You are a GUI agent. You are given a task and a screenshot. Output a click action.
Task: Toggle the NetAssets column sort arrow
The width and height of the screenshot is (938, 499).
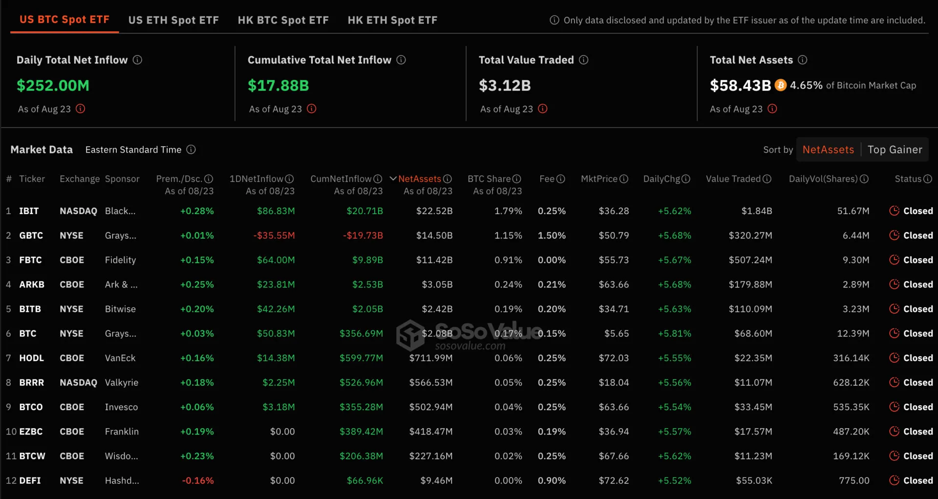pyautogui.click(x=393, y=179)
